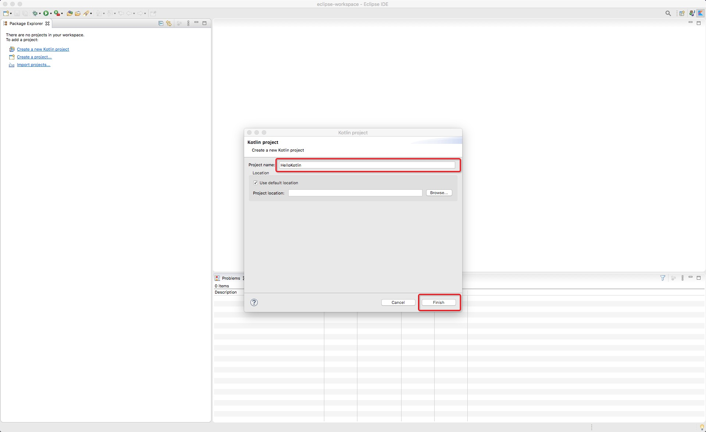Image resolution: width=706 pixels, height=432 pixels.
Task: Click the Browse... button
Action: tap(439, 193)
